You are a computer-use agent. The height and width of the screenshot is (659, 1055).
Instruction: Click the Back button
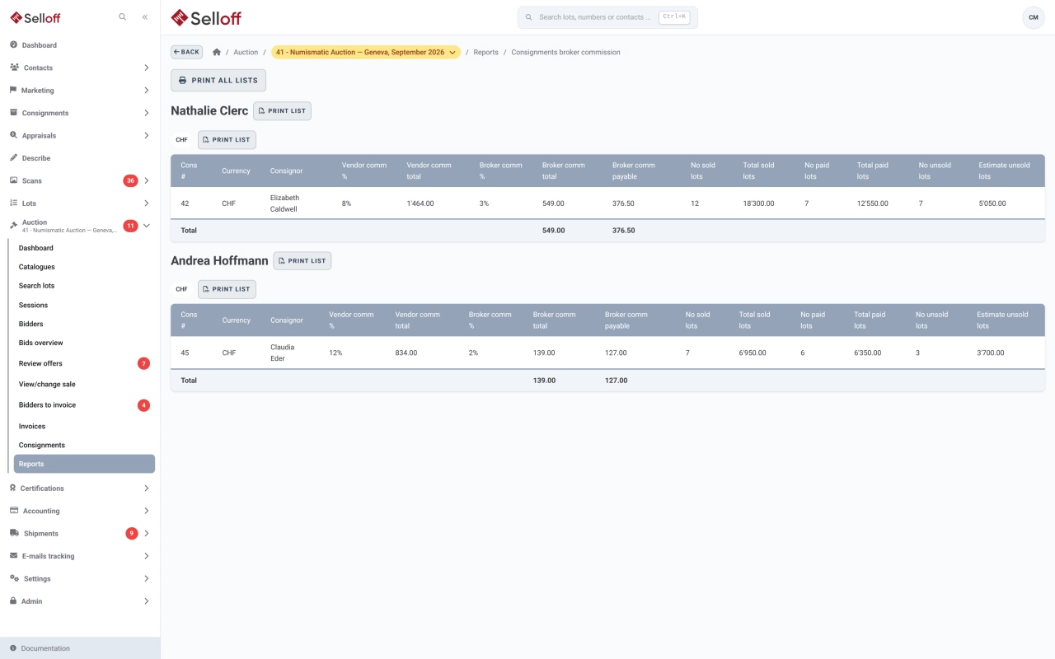point(186,52)
